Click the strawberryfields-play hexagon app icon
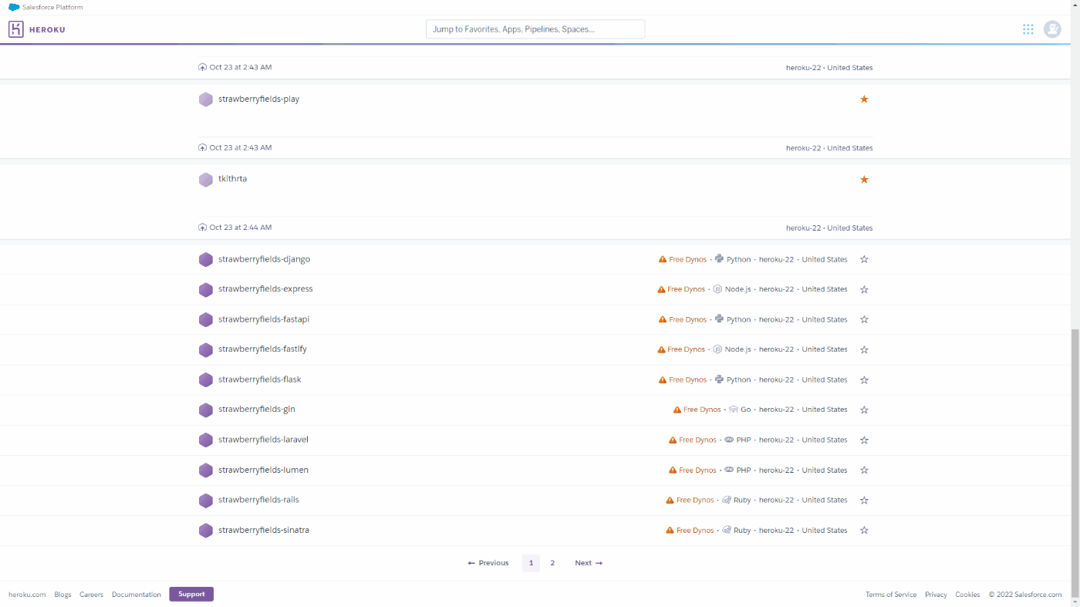The height and width of the screenshot is (607, 1080). (206, 99)
